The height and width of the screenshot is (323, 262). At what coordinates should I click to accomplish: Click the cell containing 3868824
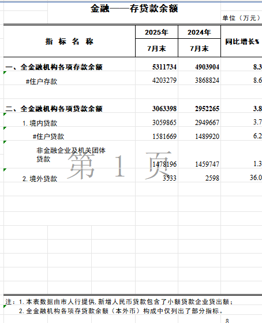pos(207,80)
